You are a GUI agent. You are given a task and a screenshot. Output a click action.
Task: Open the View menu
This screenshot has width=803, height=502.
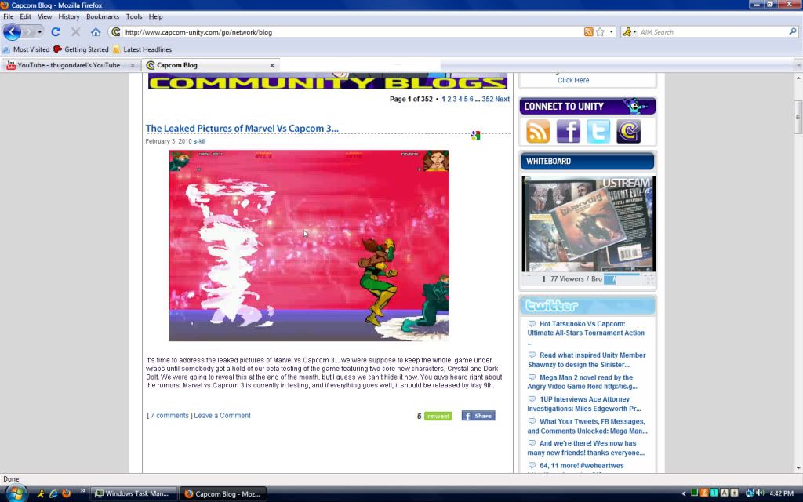(x=45, y=17)
